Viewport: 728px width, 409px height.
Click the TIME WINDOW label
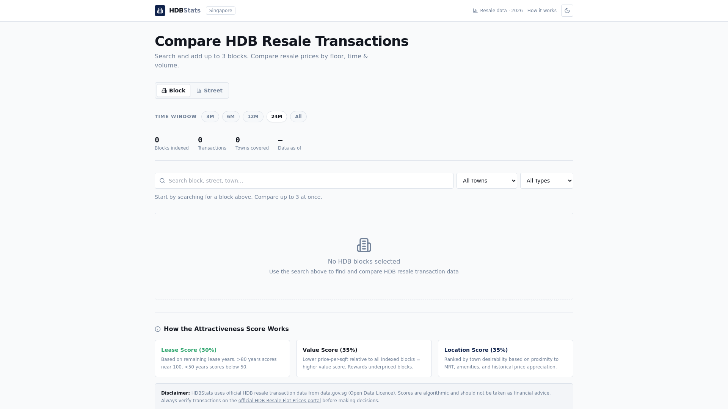point(176,117)
